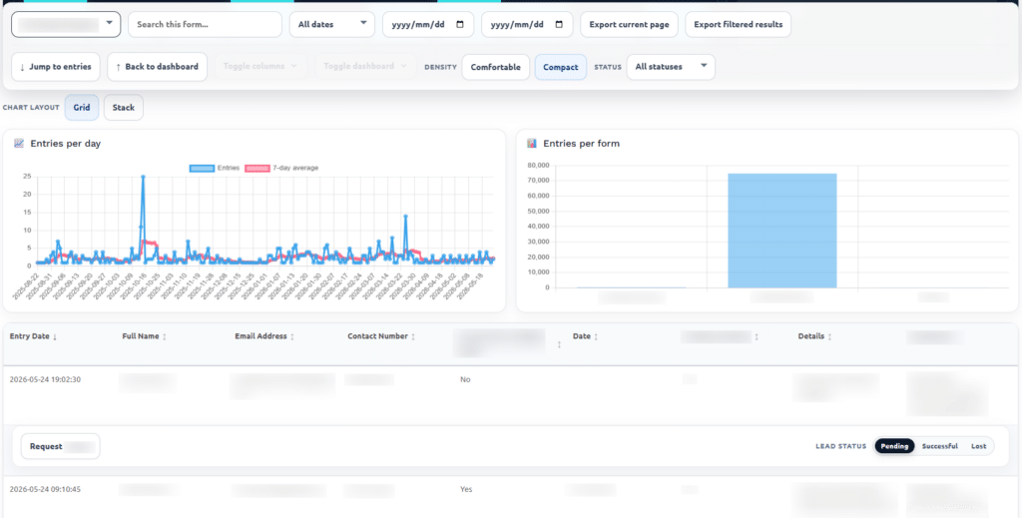The image size is (1022, 518).
Task: Open the Toggle columns dropdown
Action: (260, 67)
